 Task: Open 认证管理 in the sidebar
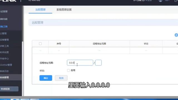click(4, 11)
